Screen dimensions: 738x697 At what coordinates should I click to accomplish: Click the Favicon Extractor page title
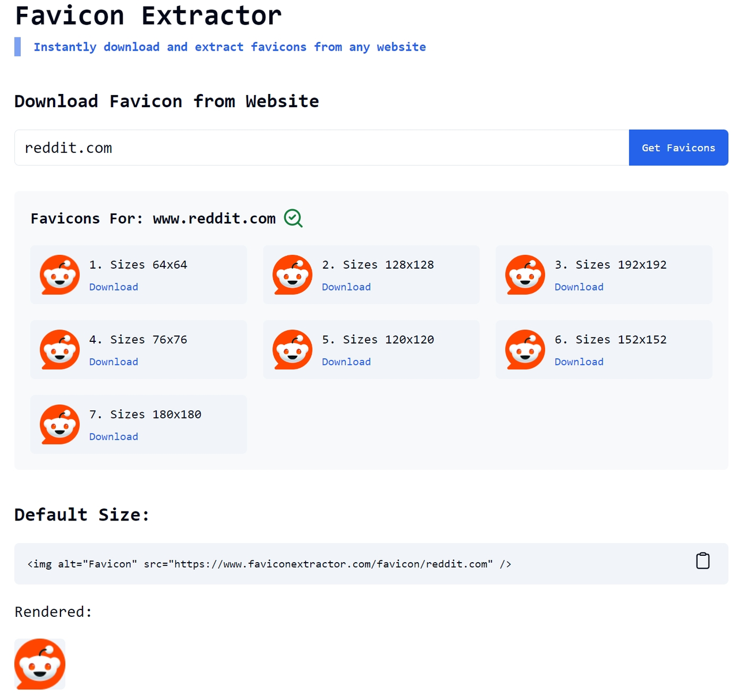[x=148, y=16]
